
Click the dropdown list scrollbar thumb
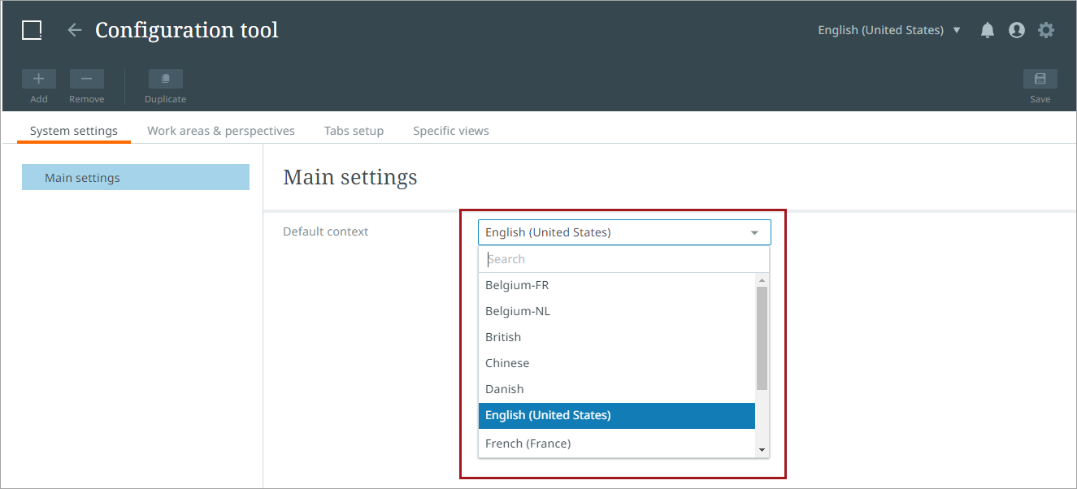tap(762, 338)
